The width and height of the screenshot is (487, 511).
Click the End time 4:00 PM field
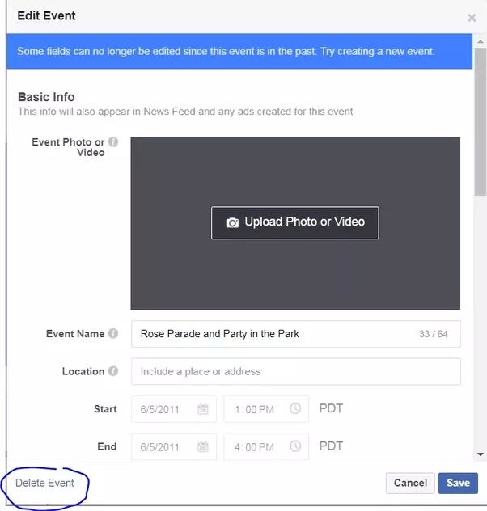(266, 447)
